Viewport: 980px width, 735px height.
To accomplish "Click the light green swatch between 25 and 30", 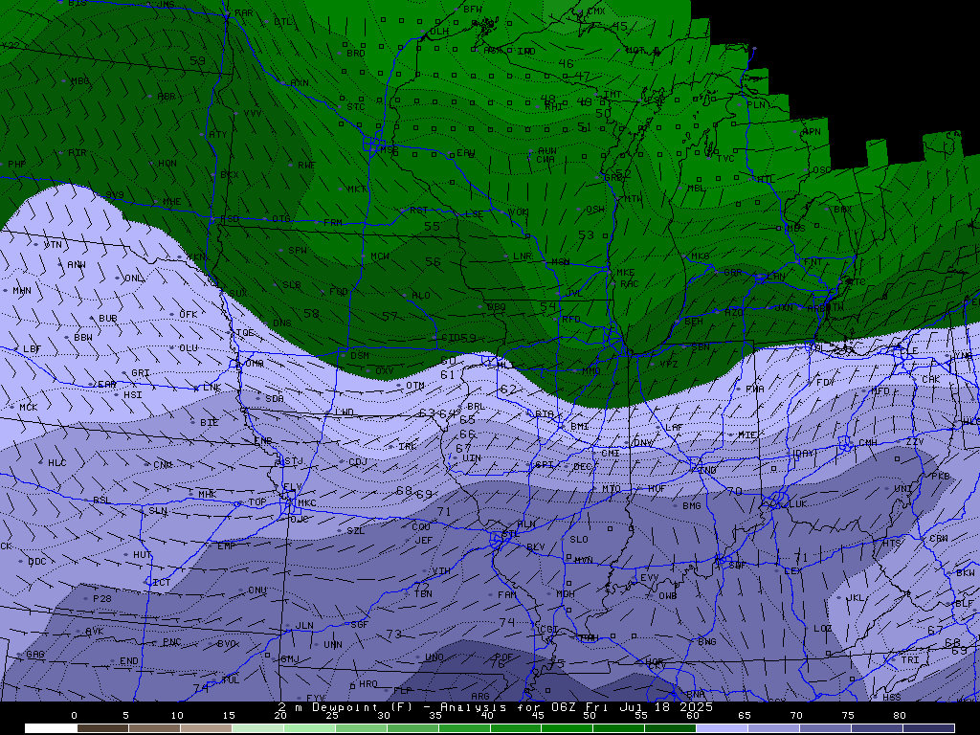I will tap(361, 728).
